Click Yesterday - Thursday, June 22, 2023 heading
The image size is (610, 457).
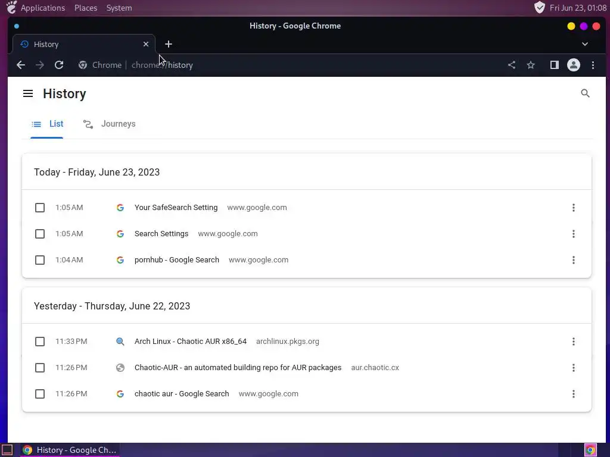click(x=112, y=306)
